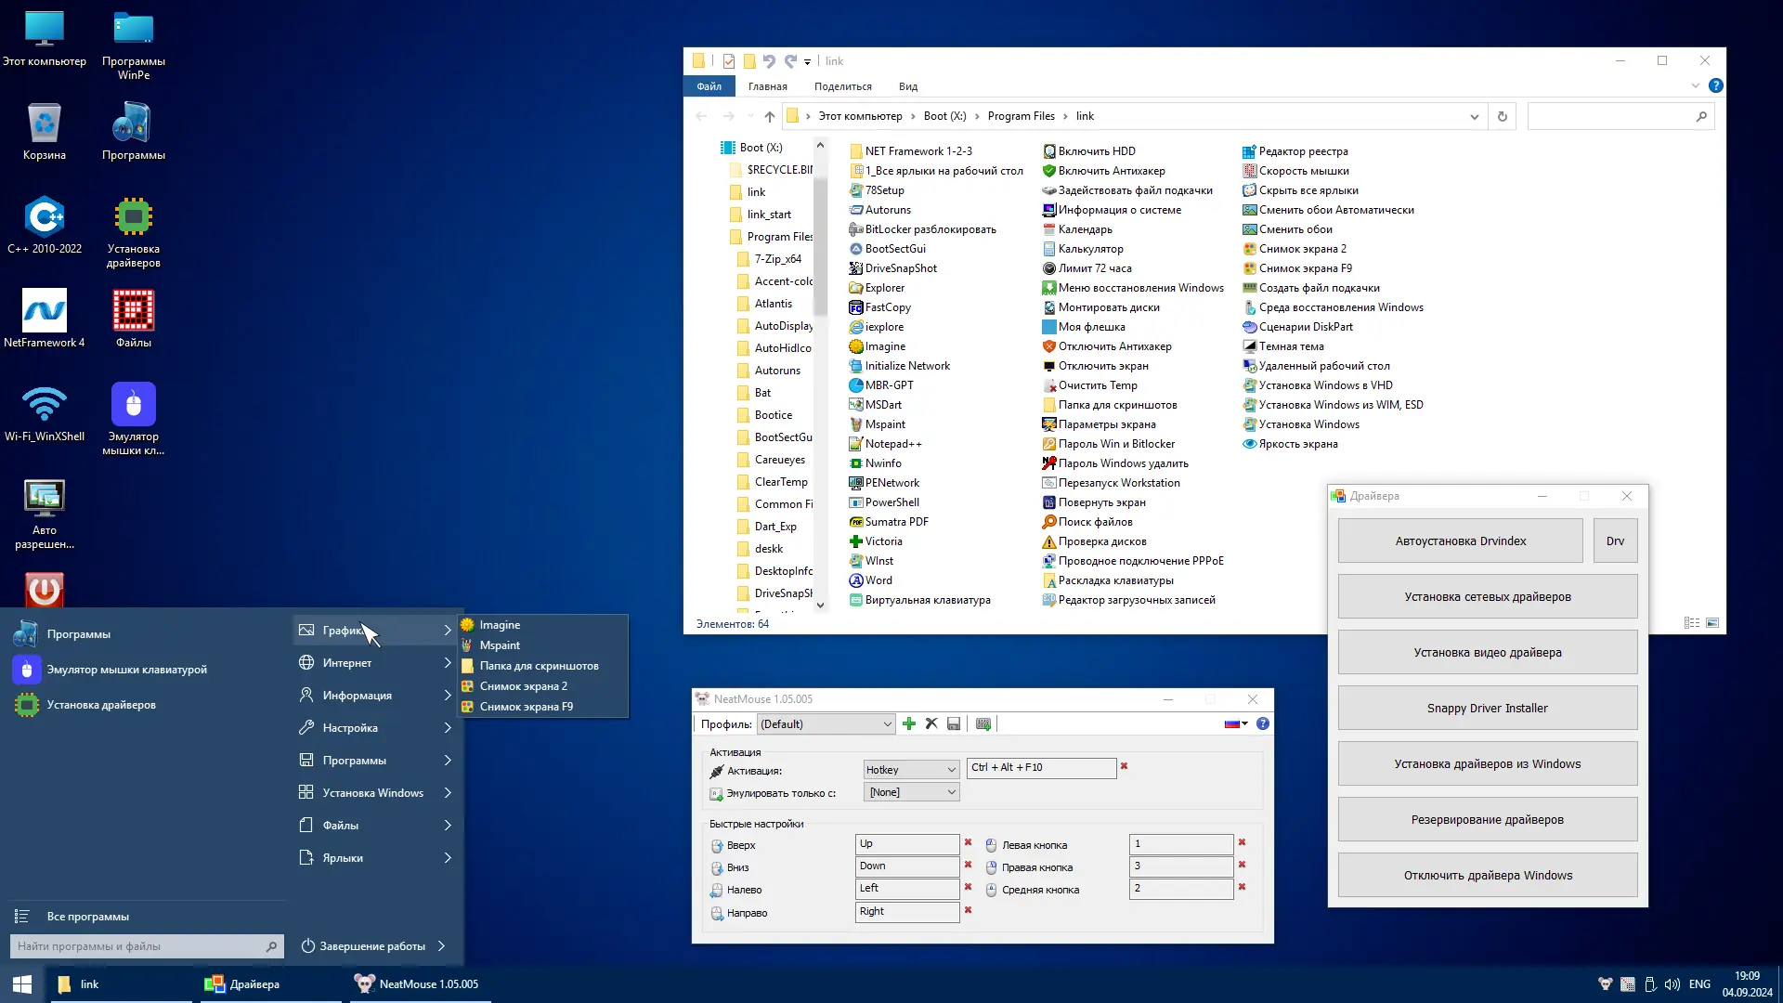Select Снимок экрана F9 in the Графика submenu

(526, 707)
